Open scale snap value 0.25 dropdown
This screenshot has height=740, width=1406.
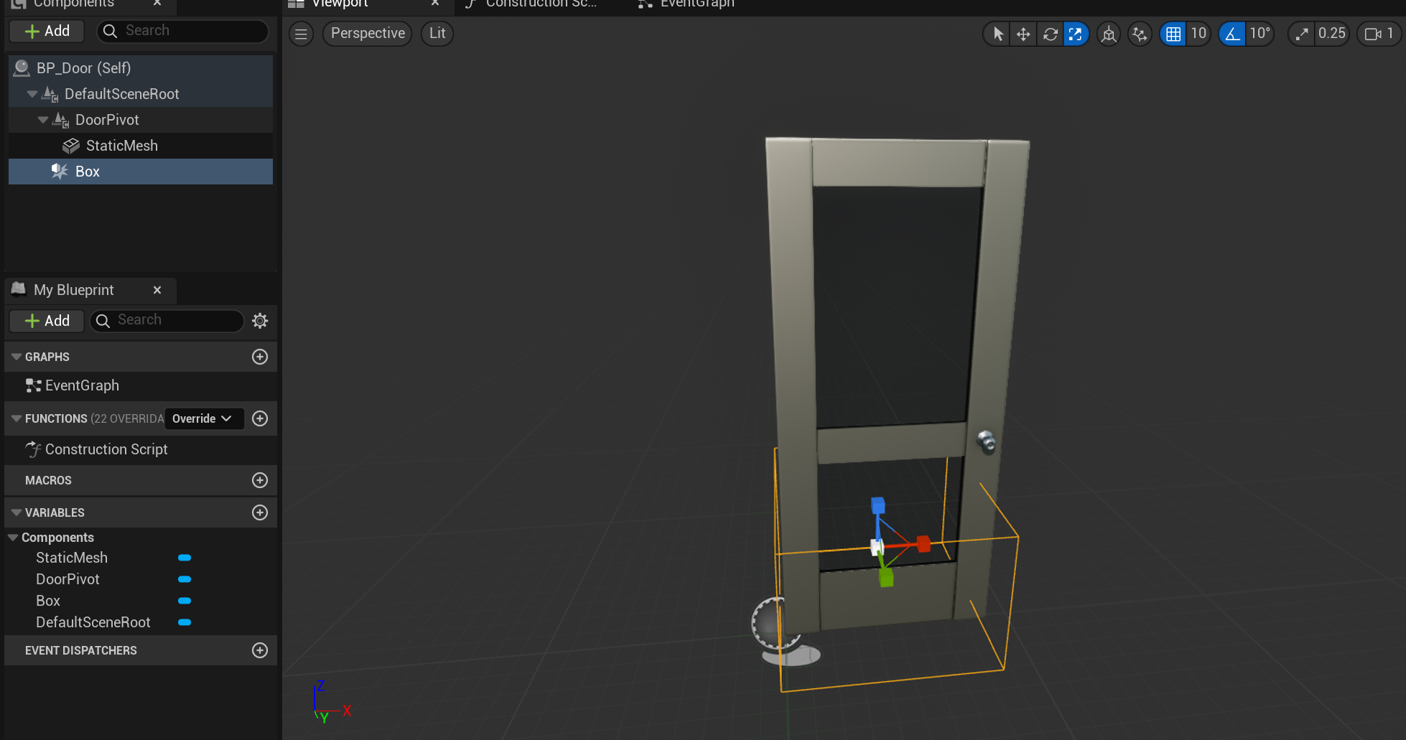click(1332, 34)
